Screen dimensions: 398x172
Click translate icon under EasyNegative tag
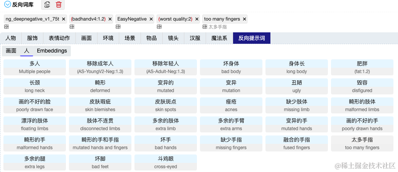(x=118, y=27)
